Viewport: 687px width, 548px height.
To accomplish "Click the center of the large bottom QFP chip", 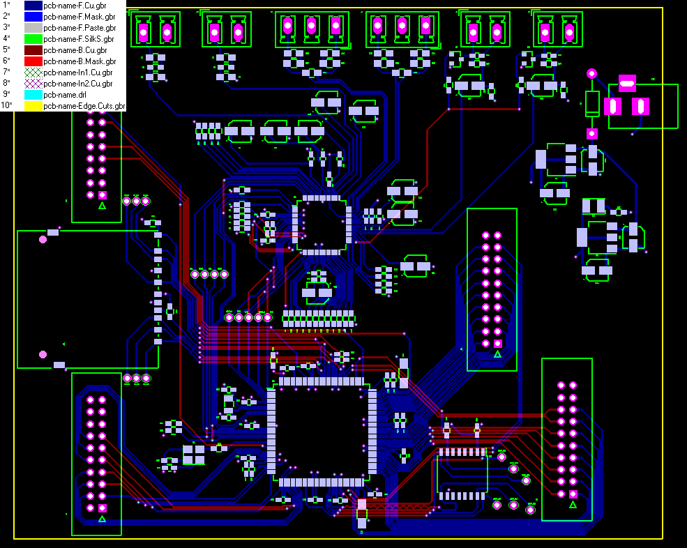I will pos(322,432).
